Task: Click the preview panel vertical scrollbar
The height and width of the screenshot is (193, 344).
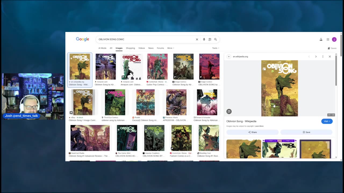Action: (x=336, y=71)
